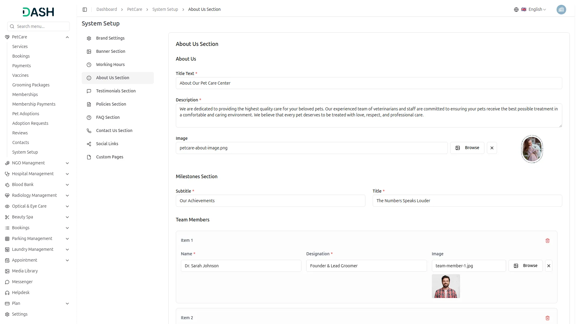Expand the Appointment menu

(x=67, y=260)
